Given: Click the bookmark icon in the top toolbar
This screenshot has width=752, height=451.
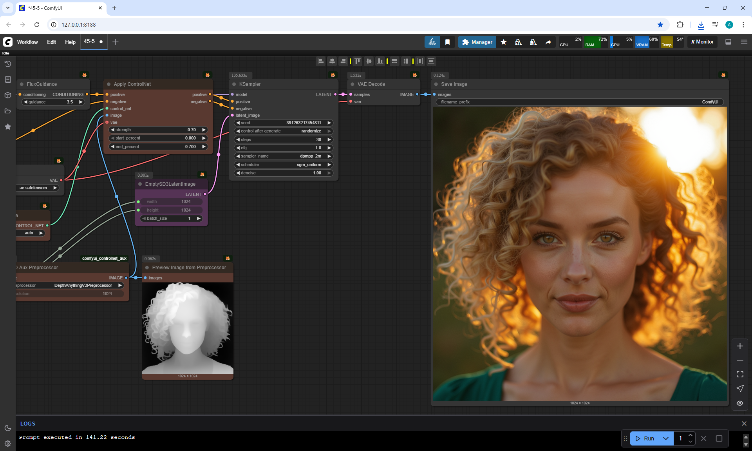Looking at the screenshot, I should pyautogui.click(x=447, y=42).
